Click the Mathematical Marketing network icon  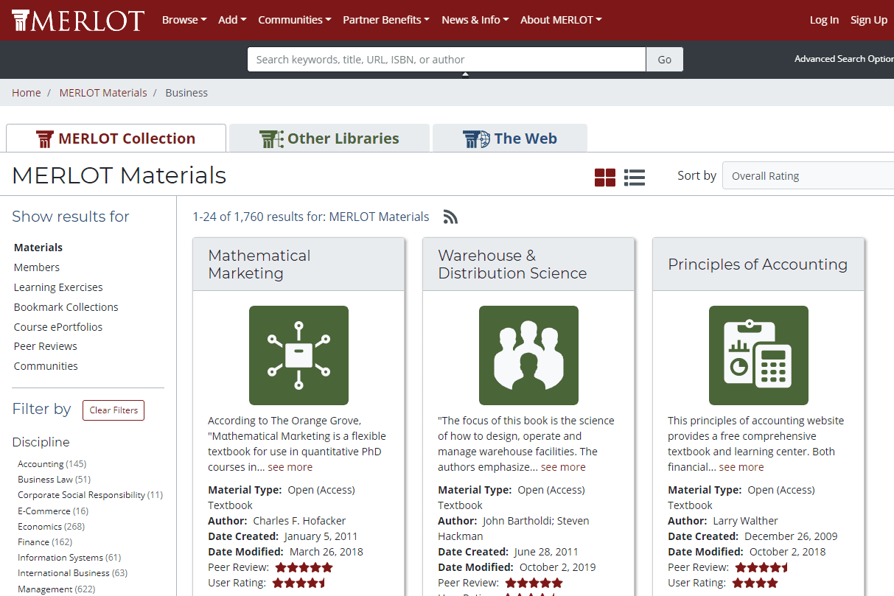point(298,355)
